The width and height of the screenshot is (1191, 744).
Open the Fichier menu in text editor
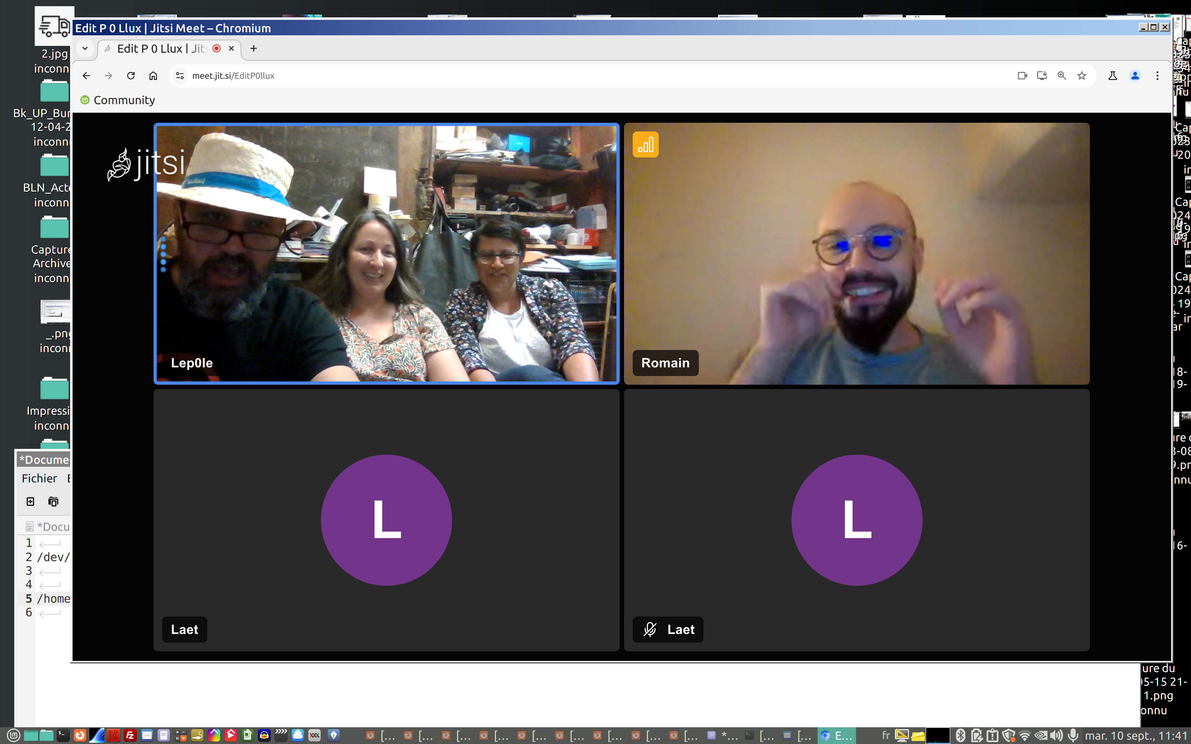pyautogui.click(x=39, y=478)
